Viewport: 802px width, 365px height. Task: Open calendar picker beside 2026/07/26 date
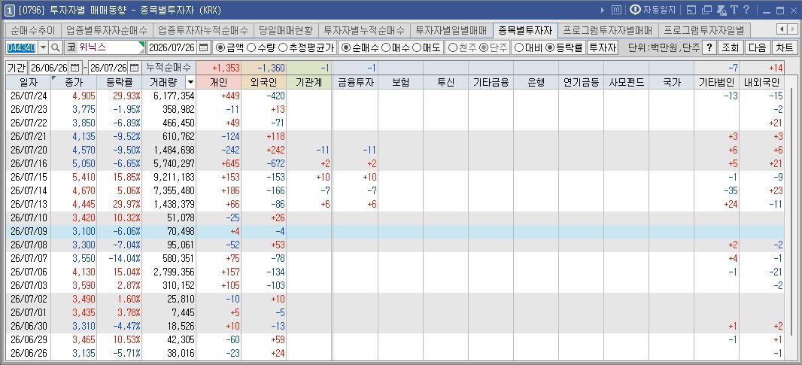204,47
